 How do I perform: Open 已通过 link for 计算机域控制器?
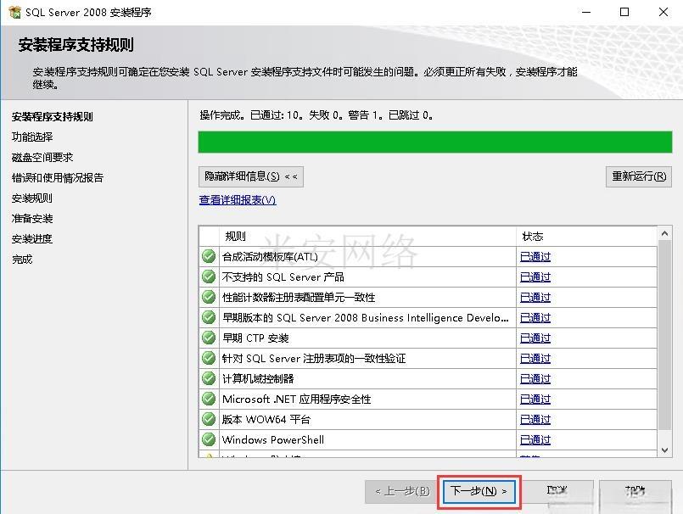click(535, 379)
